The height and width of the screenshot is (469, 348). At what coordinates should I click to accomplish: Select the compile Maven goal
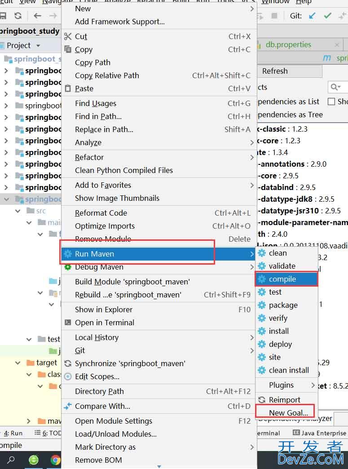coord(286,279)
